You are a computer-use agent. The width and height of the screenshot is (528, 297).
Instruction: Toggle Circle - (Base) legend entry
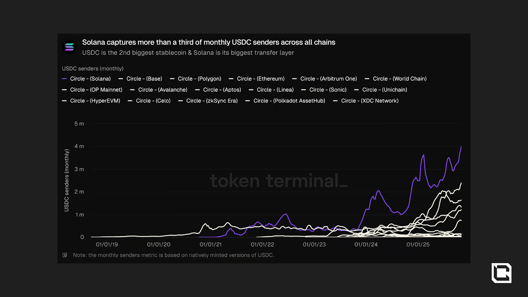tap(144, 79)
